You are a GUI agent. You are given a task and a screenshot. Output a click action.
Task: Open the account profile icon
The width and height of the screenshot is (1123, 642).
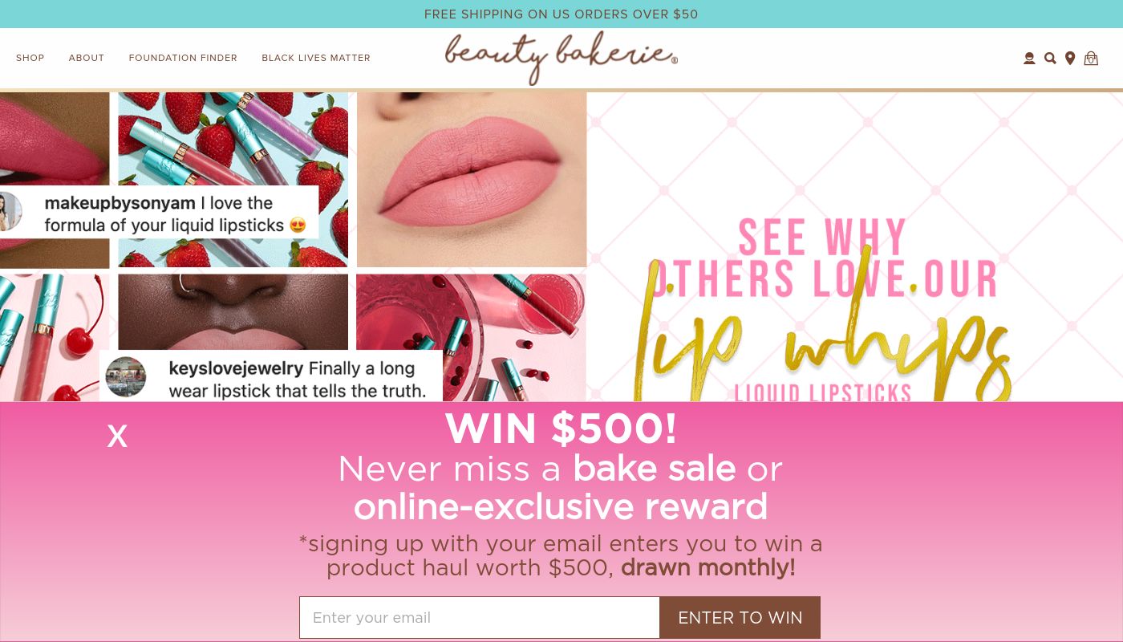(x=1029, y=59)
